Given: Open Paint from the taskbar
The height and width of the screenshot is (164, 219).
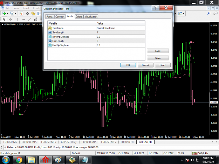Looking at the screenshot, I should coord(58,160).
